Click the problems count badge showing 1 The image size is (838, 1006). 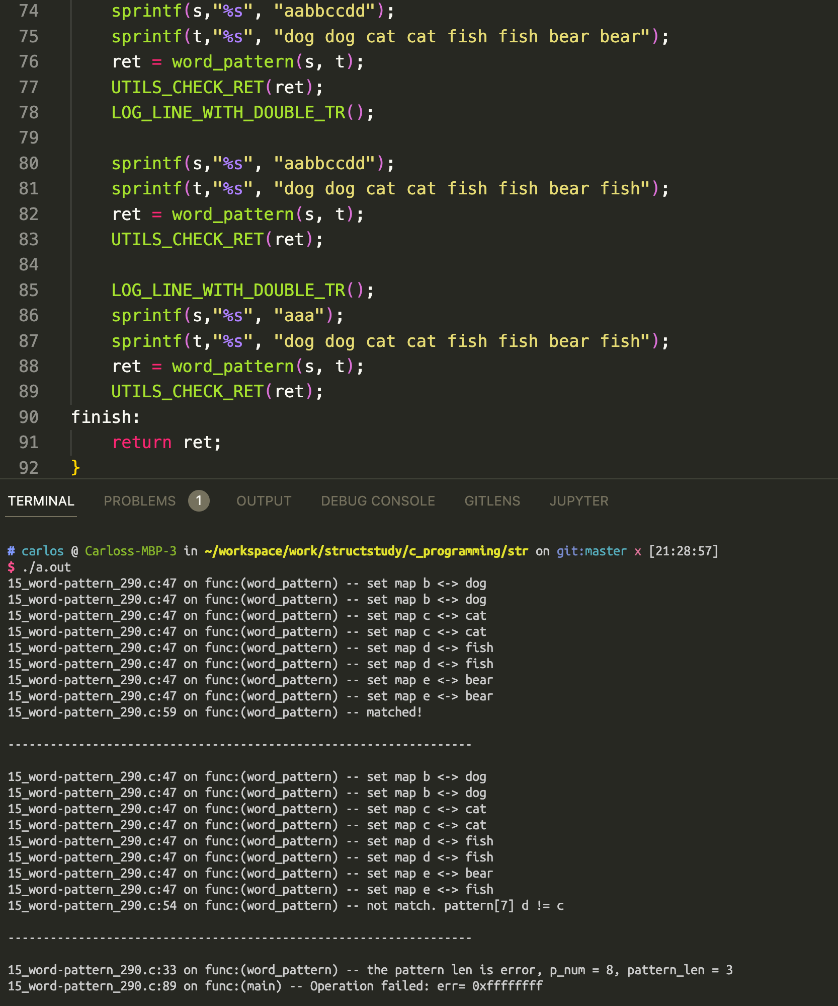(x=198, y=500)
